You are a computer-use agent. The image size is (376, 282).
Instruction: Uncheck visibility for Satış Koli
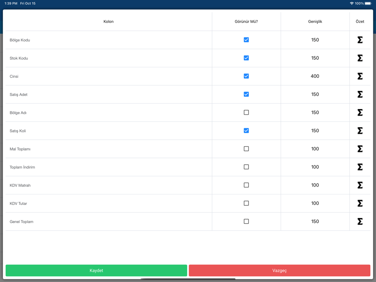point(246,131)
